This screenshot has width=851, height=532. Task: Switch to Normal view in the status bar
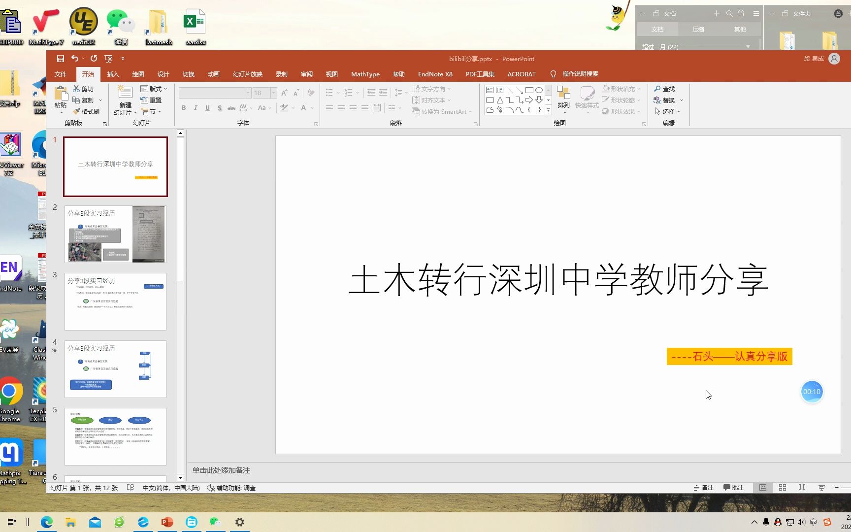click(x=763, y=488)
